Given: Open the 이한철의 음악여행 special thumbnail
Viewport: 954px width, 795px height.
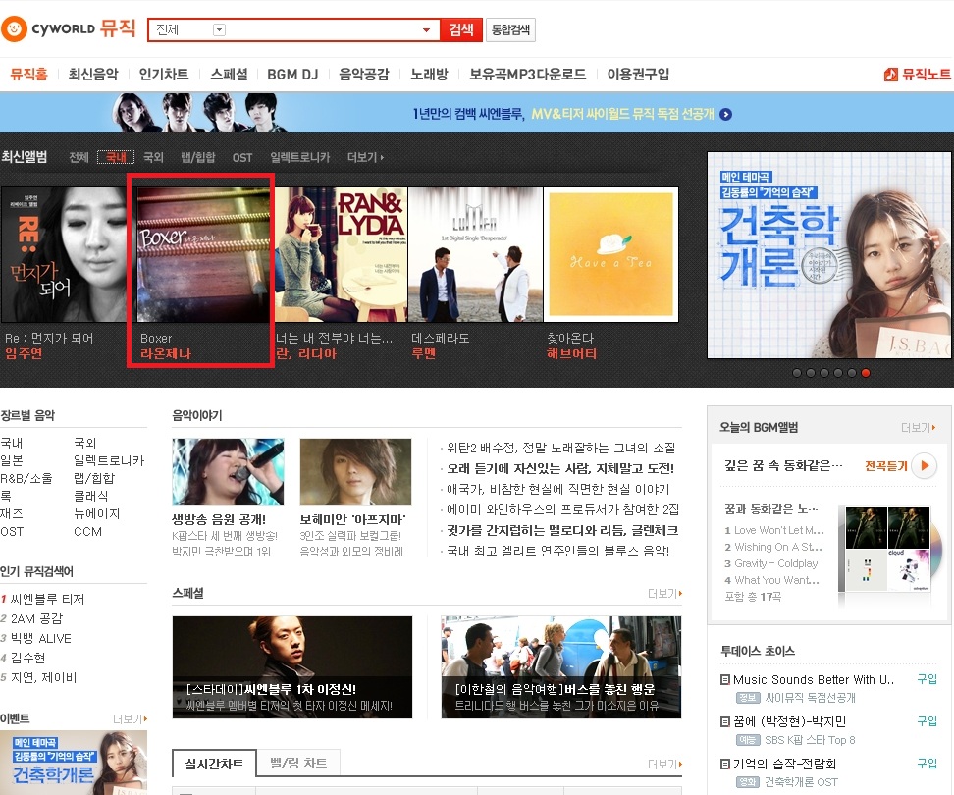Looking at the screenshot, I should pos(561,667).
